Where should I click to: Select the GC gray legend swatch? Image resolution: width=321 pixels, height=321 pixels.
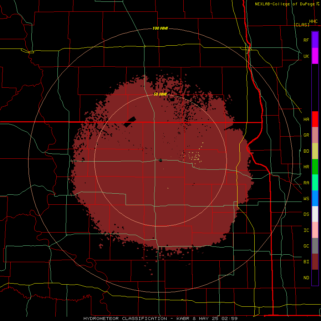coord(315,246)
